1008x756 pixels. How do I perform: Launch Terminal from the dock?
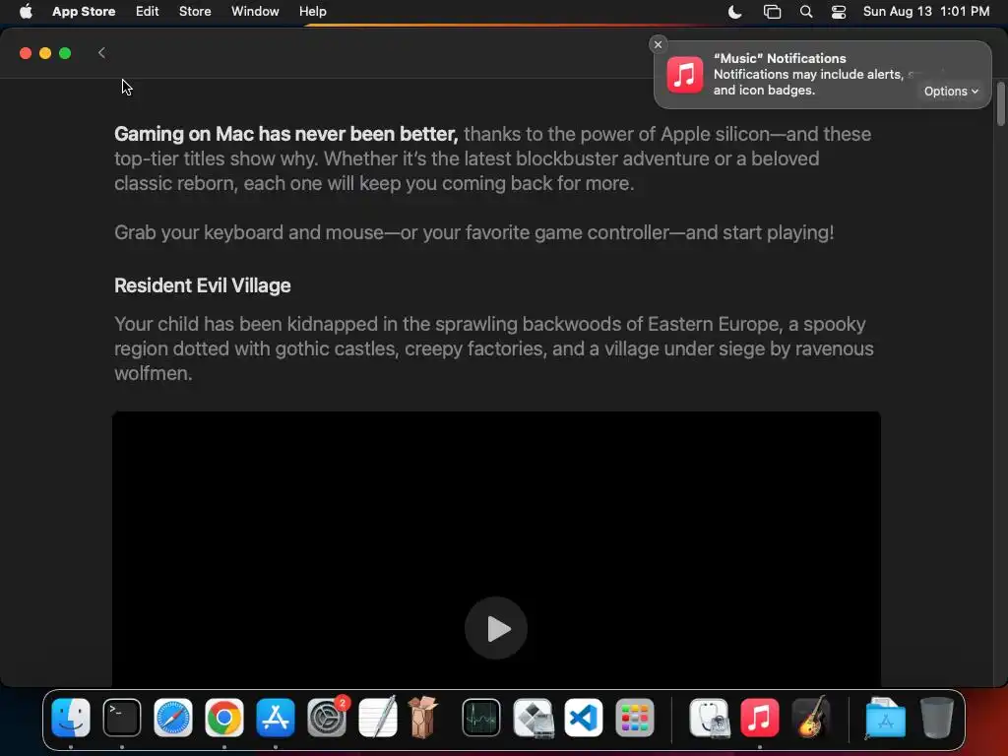click(121, 718)
